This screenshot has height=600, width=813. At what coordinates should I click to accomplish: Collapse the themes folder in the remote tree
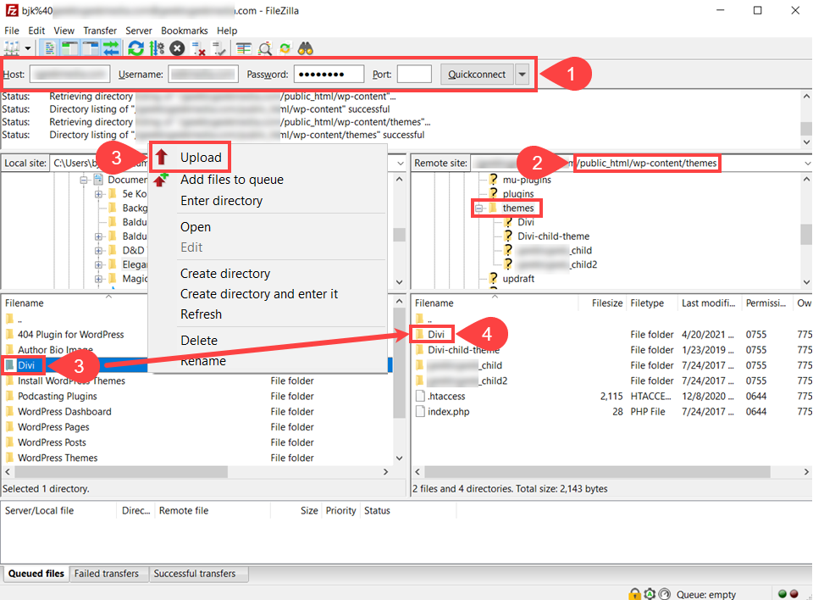coord(478,208)
